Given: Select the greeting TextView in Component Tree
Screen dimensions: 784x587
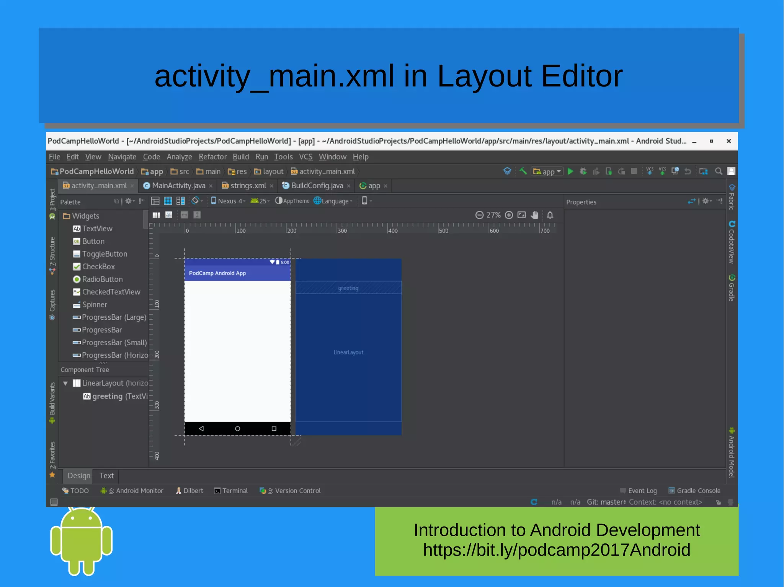Looking at the screenshot, I should 115,396.
